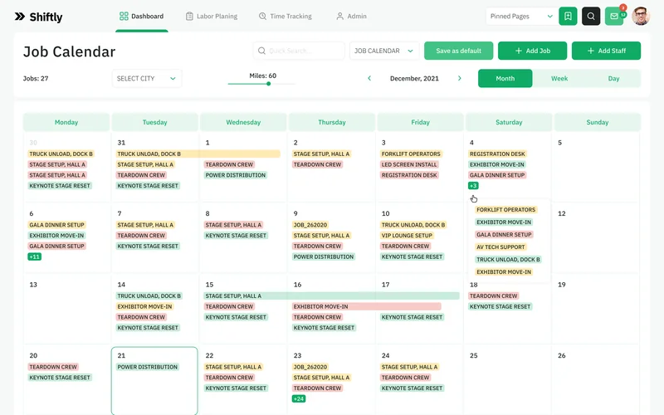This screenshot has height=415, width=664.
Task: Open STAGE SETUP, HALL A on December 8
Action: pyautogui.click(x=233, y=225)
